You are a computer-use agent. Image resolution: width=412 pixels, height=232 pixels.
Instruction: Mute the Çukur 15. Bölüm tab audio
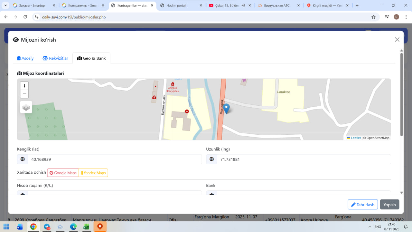coord(243,5)
